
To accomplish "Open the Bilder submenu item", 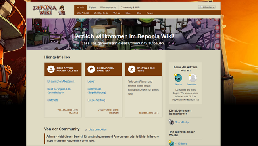I will pyautogui.click(x=128, y=13).
